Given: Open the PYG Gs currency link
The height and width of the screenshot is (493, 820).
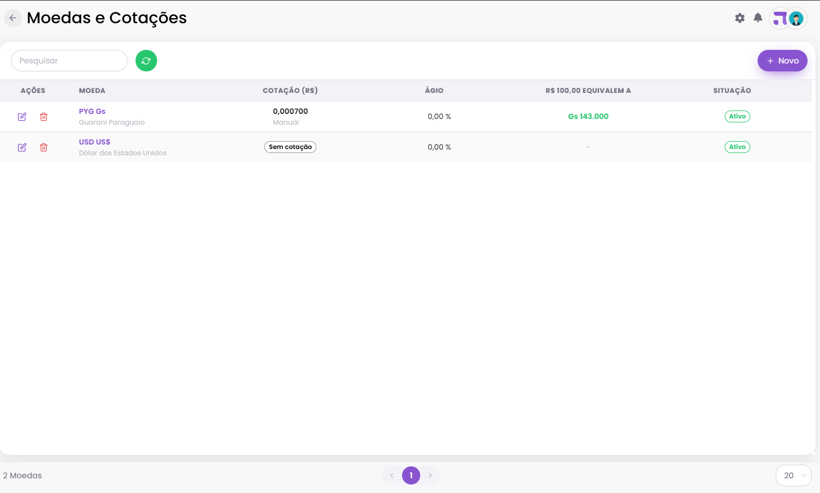Looking at the screenshot, I should click(x=92, y=112).
